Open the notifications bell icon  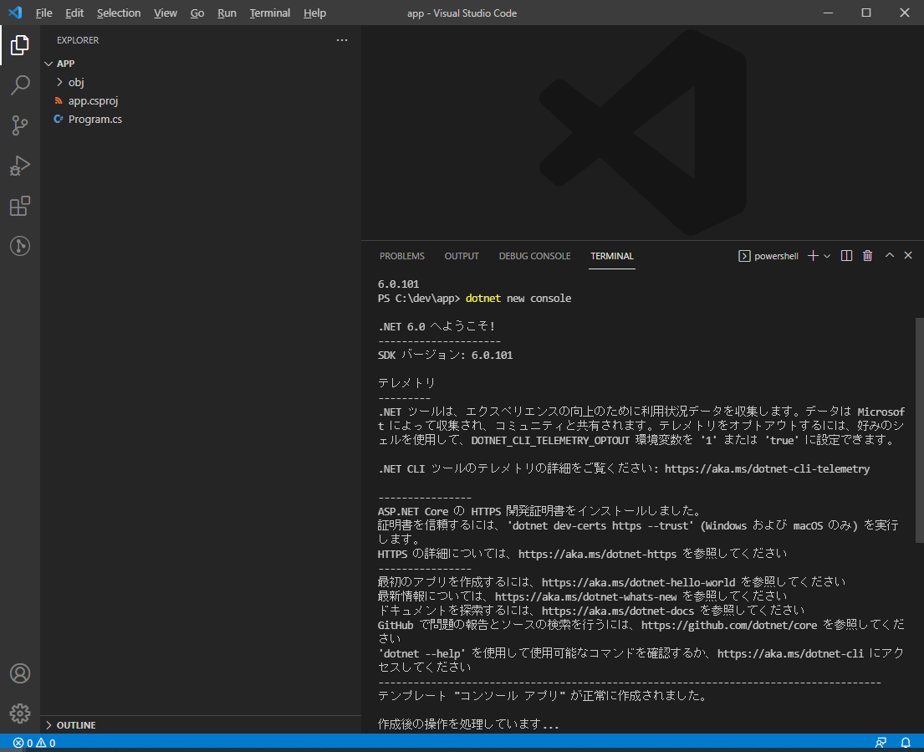(x=906, y=743)
